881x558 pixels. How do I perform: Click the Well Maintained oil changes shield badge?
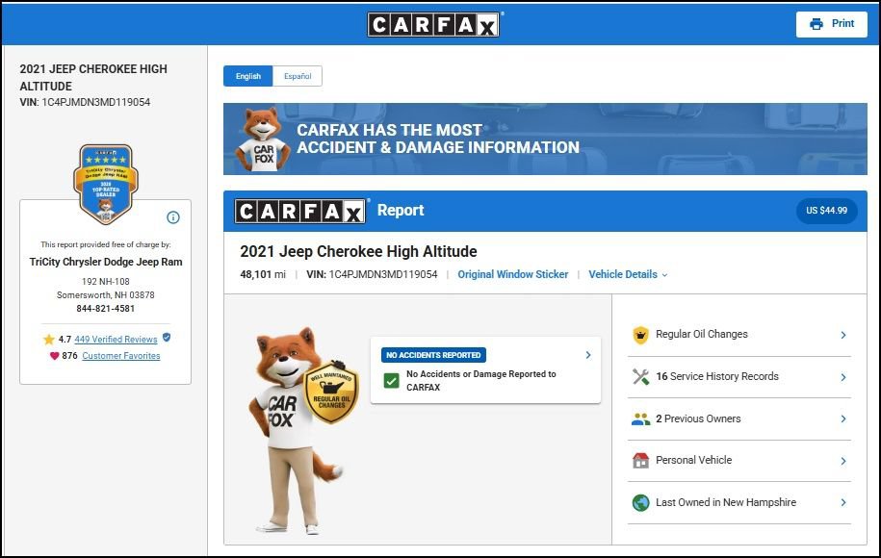(331, 392)
